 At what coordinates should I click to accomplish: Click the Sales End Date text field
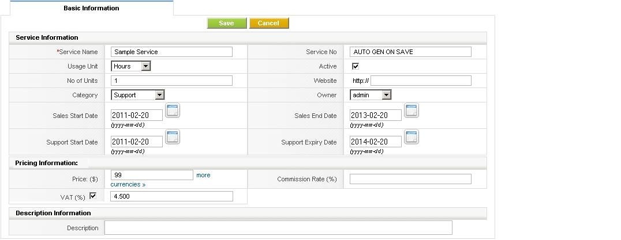(376, 115)
